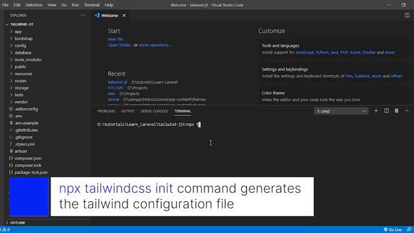Switch to the DEBUG CONSOLE tab
The height and width of the screenshot is (233, 414).
(154, 111)
